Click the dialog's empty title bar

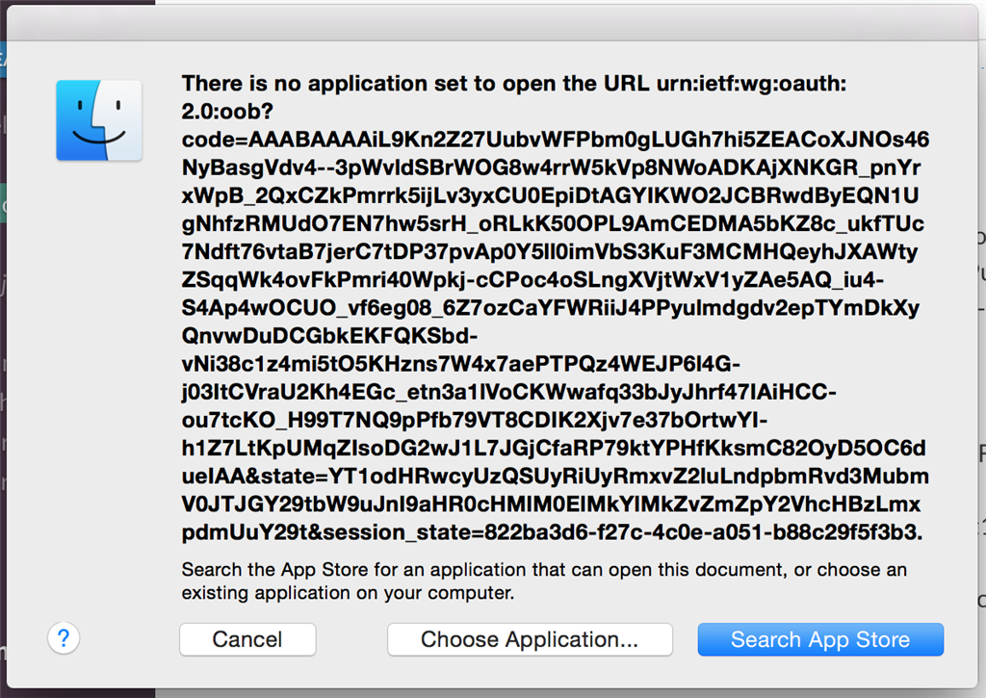click(492, 23)
